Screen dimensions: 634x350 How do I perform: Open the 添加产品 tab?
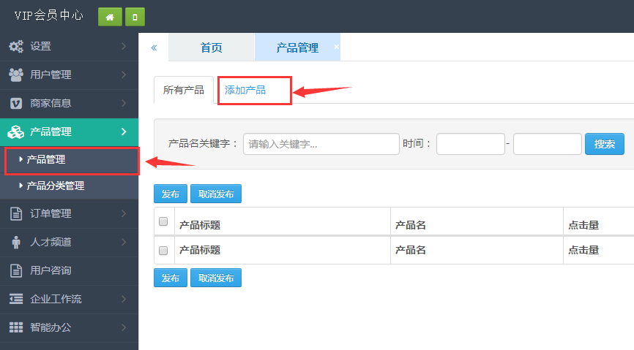[x=245, y=91]
